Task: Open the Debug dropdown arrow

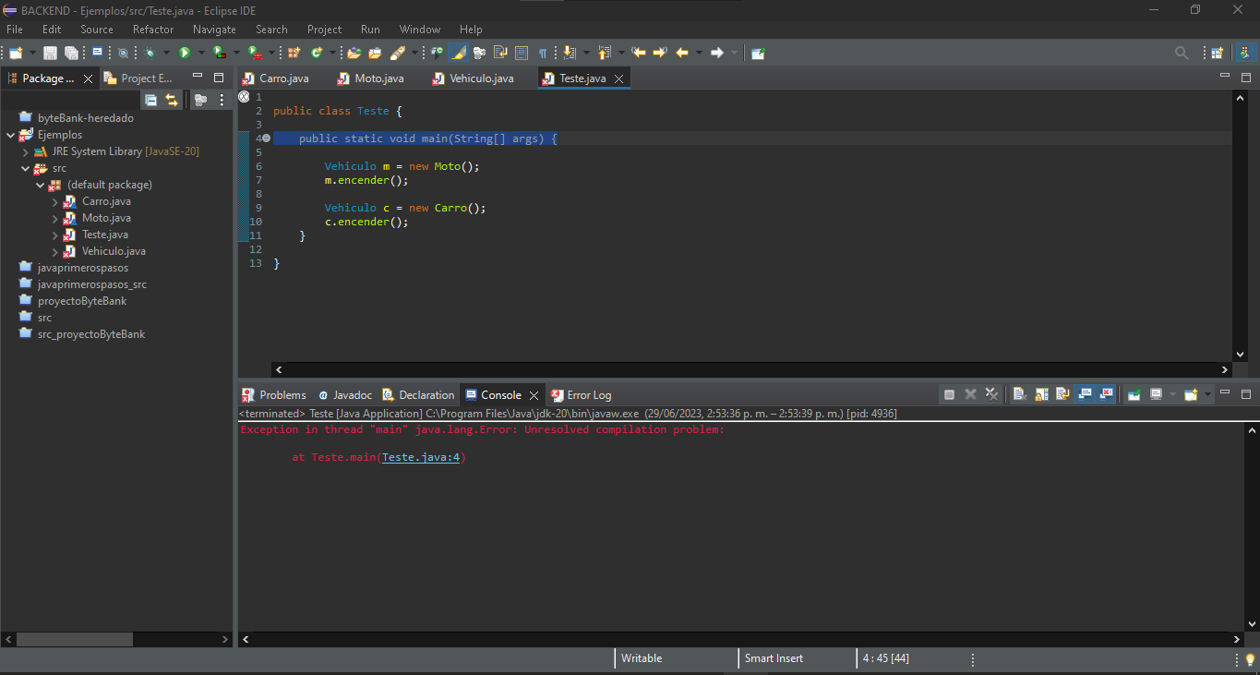Action: pos(166,53)
